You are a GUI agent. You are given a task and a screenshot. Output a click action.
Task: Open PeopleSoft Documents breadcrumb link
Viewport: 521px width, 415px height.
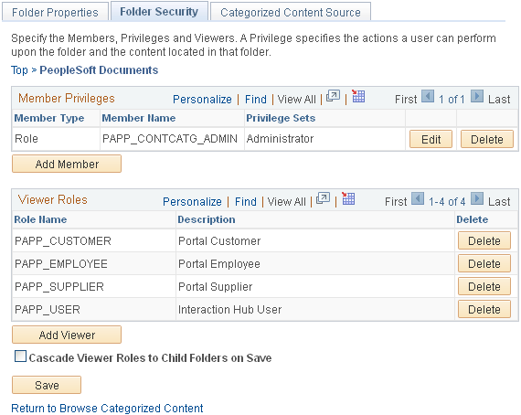pos(99,70)
